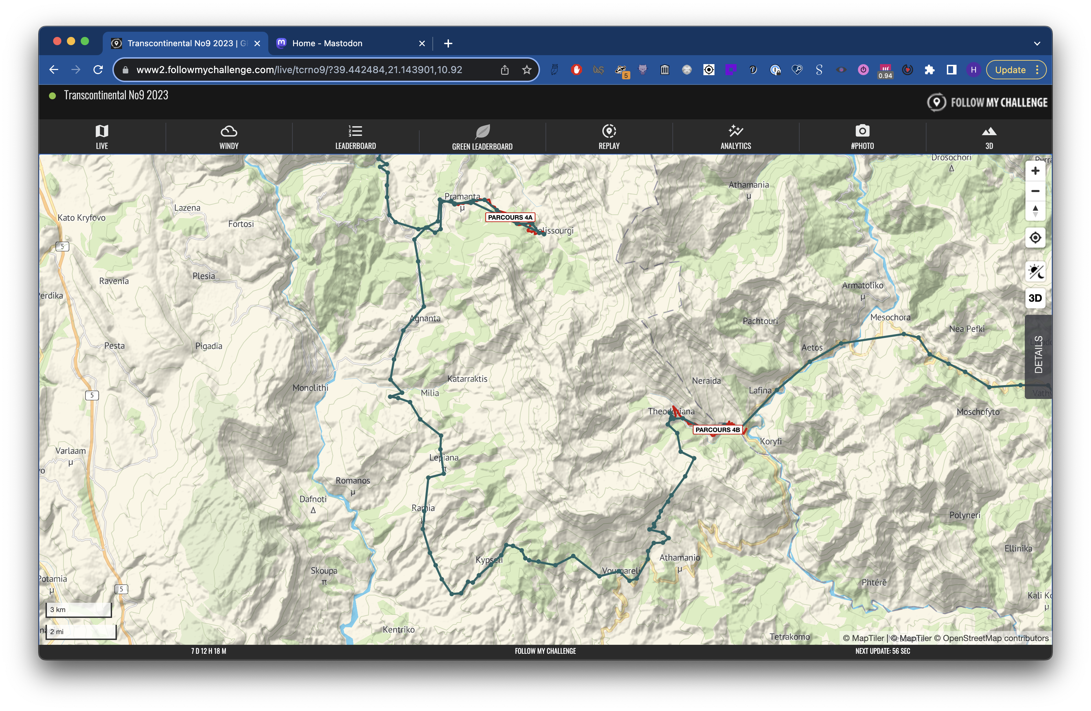This screenshot has width=1091, height=711.
Task: Click the 3 km scale bar
Action: (x=78, y=610)
